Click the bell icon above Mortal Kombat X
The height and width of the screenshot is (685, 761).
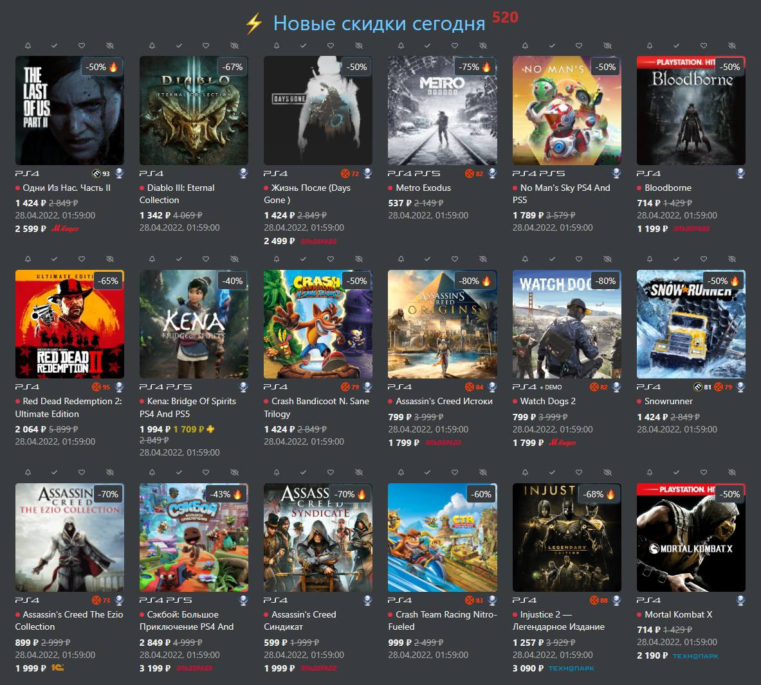pyautogui.click(x=649, y=472)
